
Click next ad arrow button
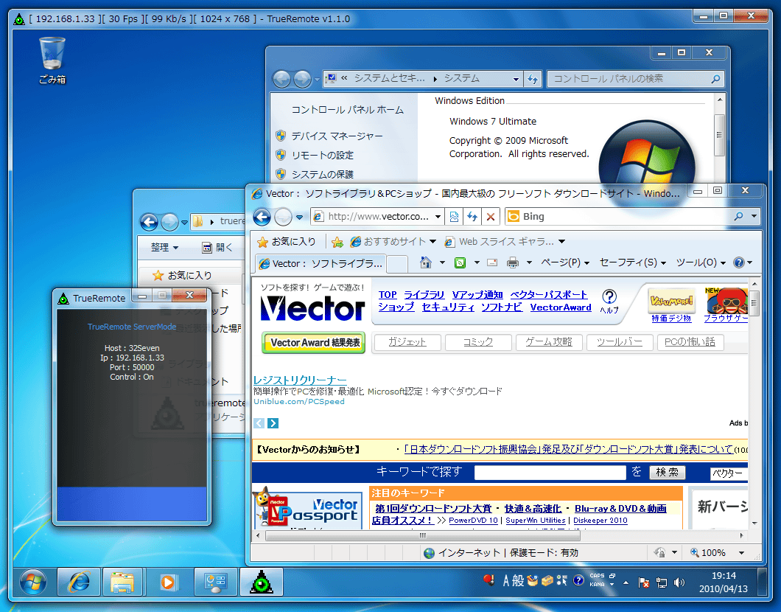click(273, 423)
